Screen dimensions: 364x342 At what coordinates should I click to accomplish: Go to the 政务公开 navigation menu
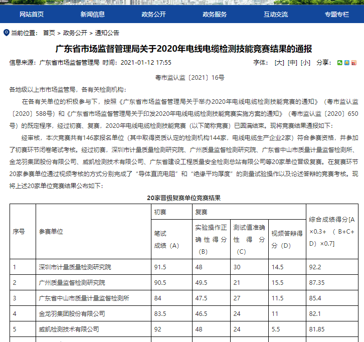tap(154, 14)
